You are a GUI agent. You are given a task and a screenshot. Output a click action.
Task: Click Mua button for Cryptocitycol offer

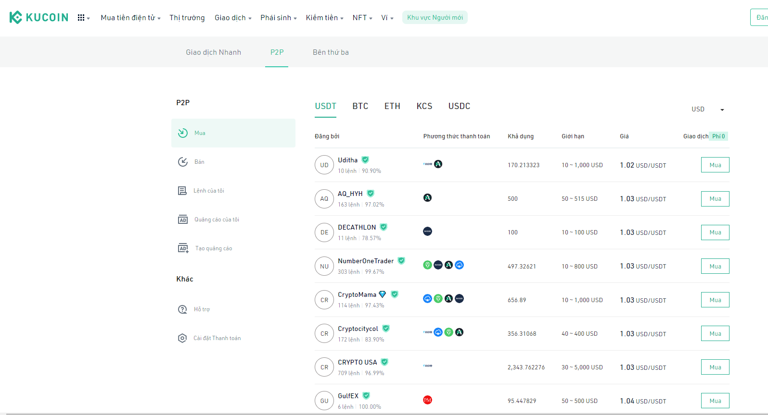715,333
